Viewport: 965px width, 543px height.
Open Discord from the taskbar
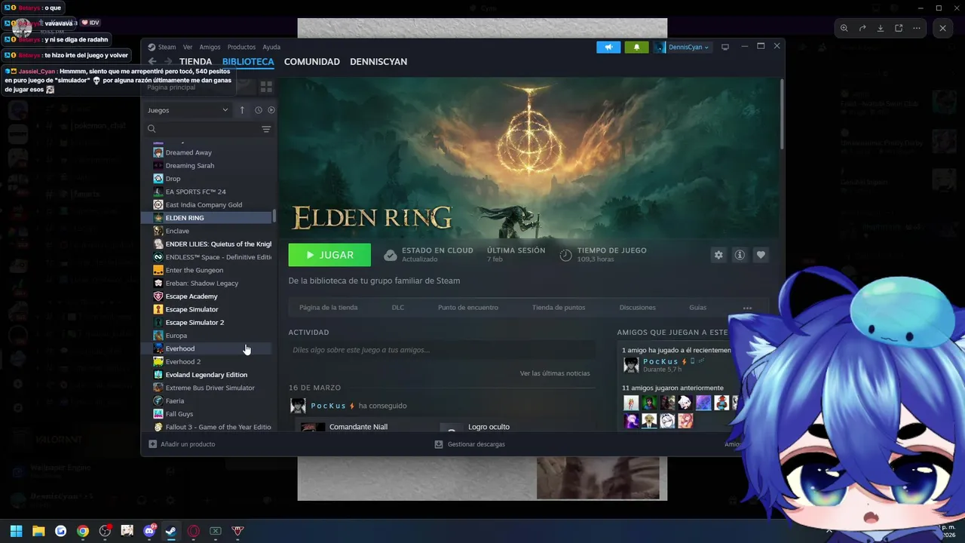[149, 531]
